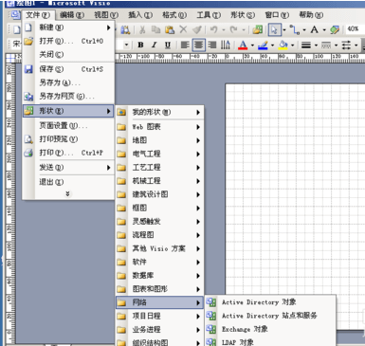Toggle align center

pos(198,45)
